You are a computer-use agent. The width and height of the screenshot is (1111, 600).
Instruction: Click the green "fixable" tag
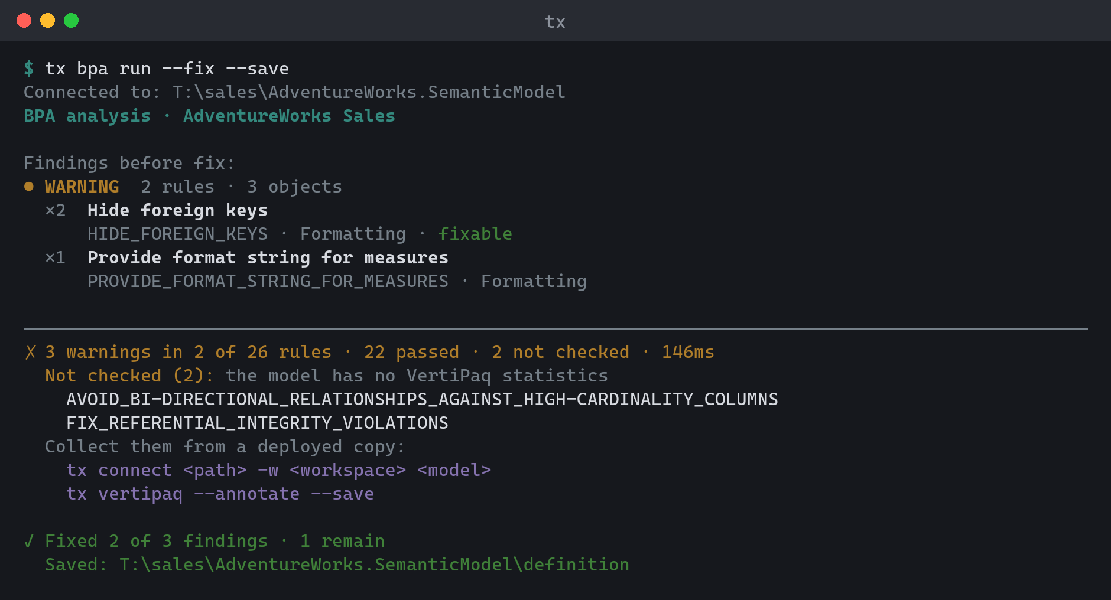pyautogui.click(x=475, y=234)
